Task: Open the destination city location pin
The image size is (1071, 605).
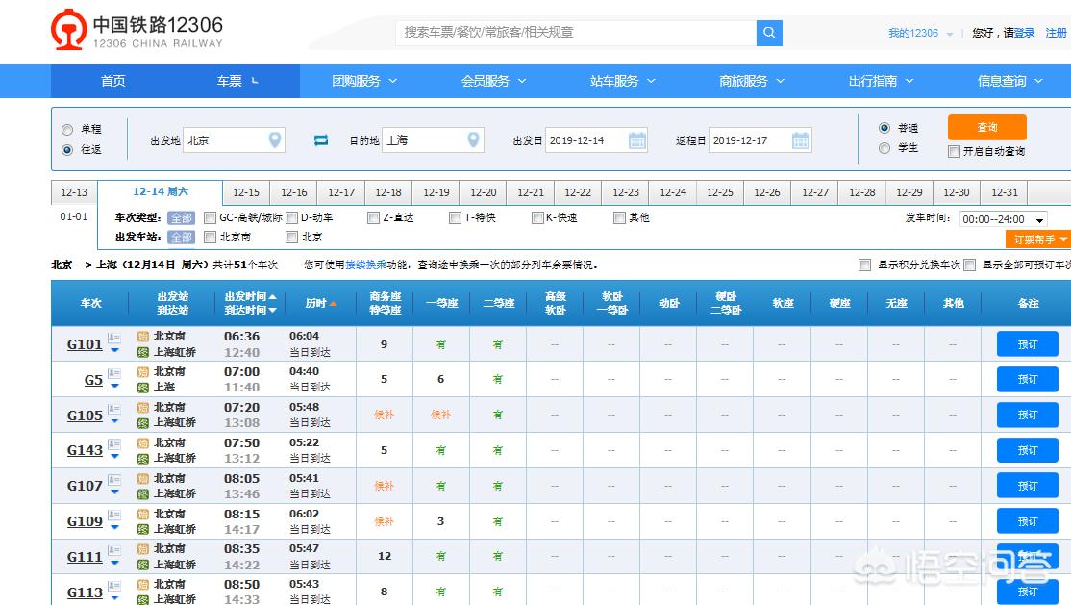Action: click(x=473, y=140)
